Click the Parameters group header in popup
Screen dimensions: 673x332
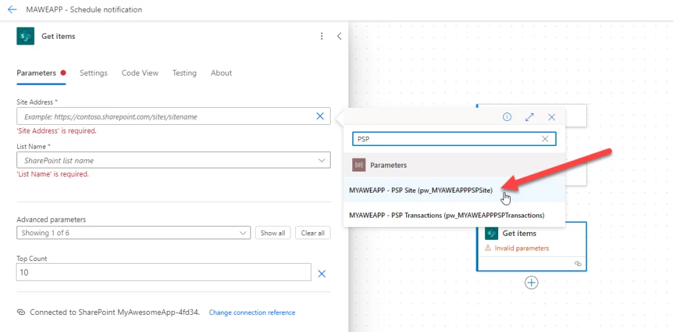point(454,165)
